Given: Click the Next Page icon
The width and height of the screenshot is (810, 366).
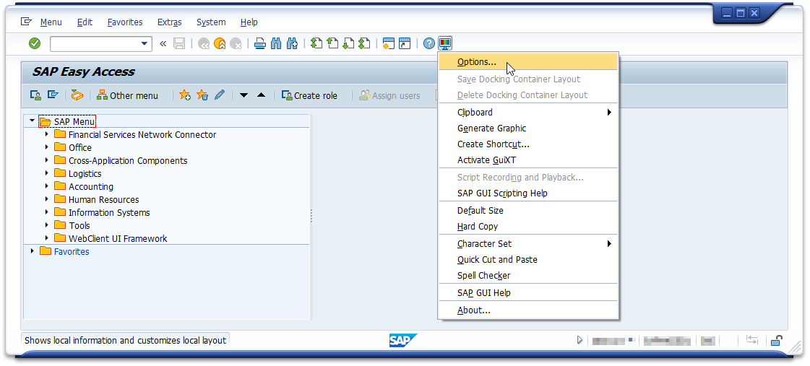Looking at the screenshot, I should point(348,44).
